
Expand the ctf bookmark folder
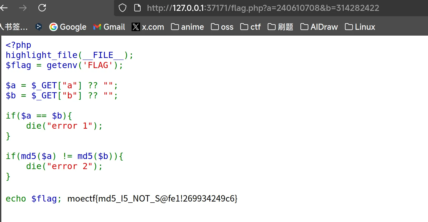coord(250,27)
